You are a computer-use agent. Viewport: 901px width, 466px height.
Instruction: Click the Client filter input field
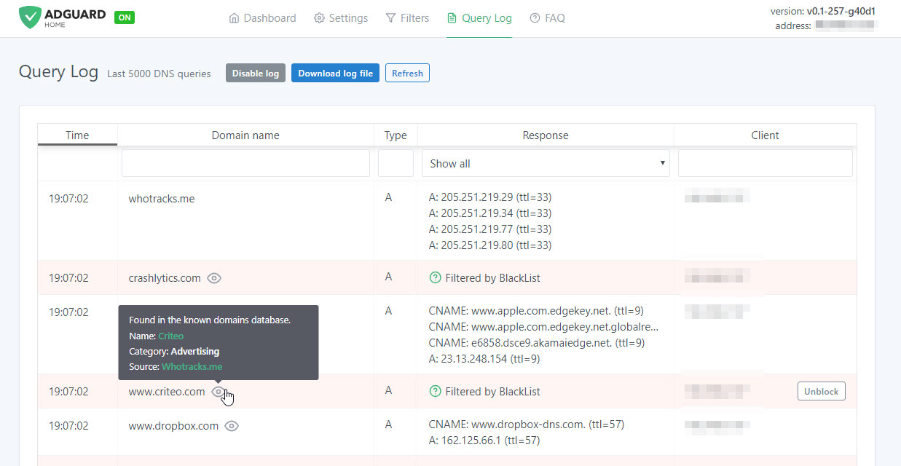tap(765, 164)
